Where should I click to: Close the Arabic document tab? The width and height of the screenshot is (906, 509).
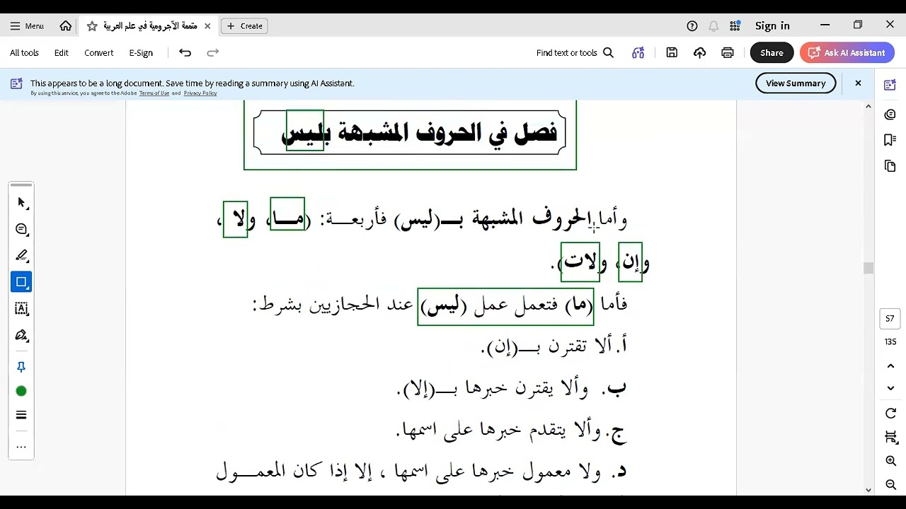pos(207,25)
